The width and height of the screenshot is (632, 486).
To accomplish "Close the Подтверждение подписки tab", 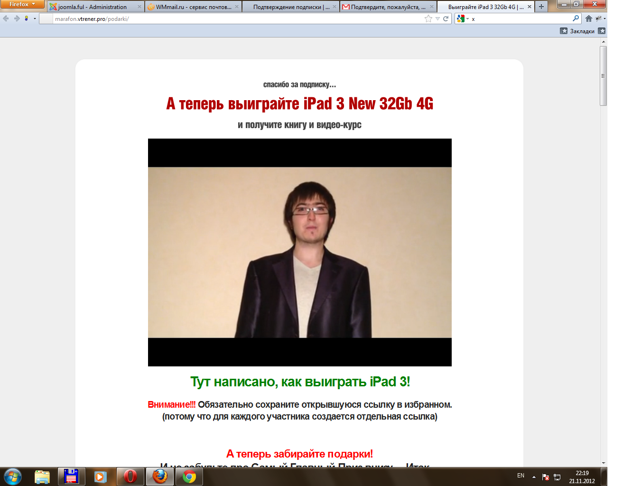I will click(x=335, y=7).
